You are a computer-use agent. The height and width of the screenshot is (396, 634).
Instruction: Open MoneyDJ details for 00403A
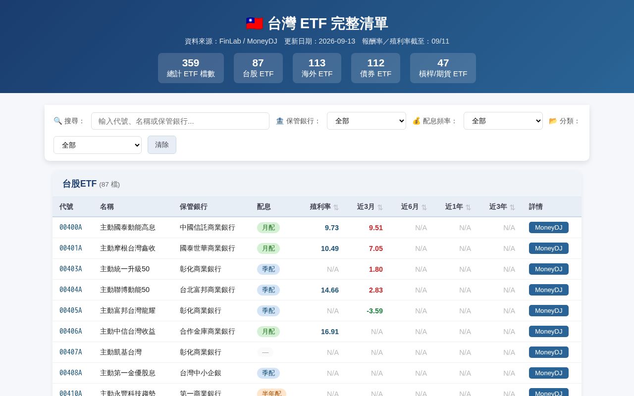tap(549, 269)
